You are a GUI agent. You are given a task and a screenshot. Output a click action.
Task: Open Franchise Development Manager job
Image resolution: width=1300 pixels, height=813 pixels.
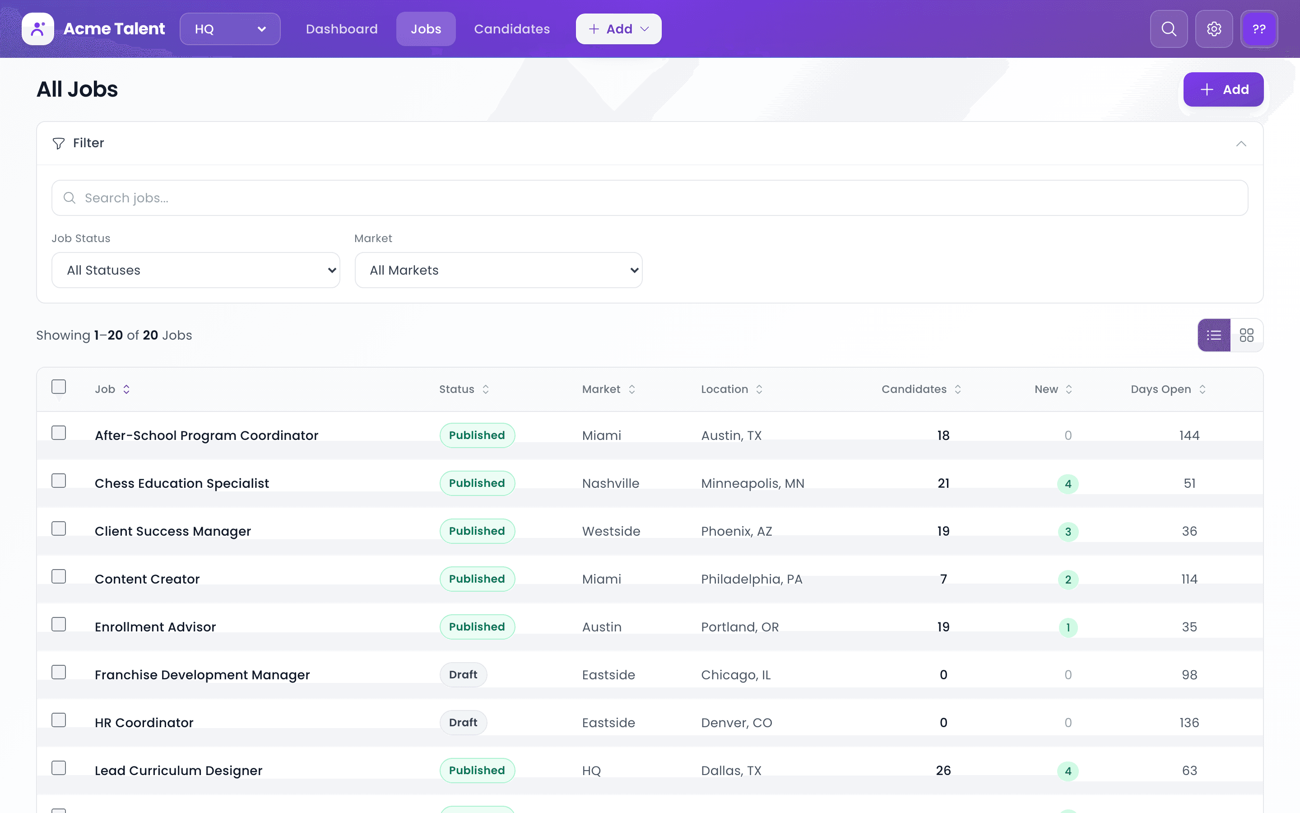(202, 675)
